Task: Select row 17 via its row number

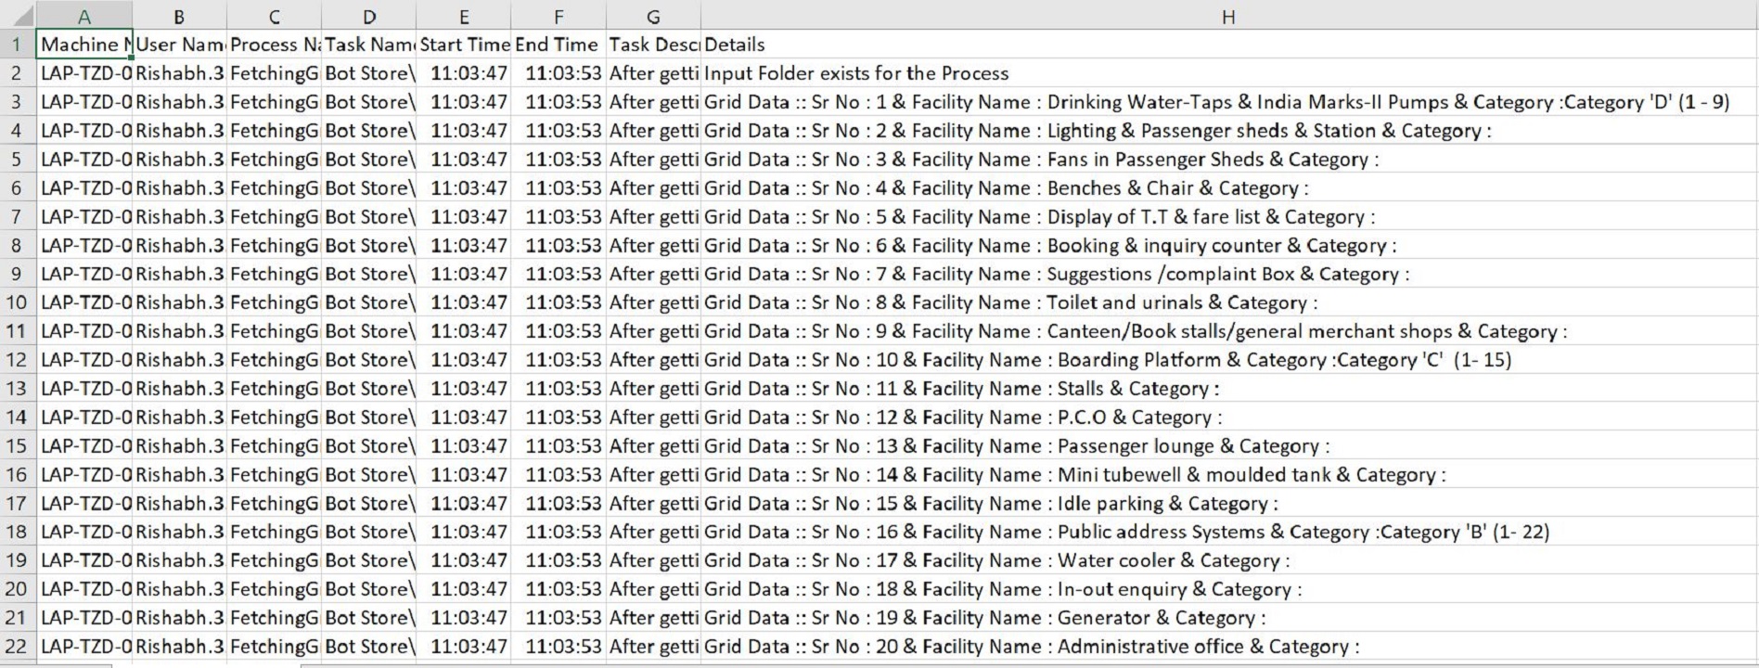Action: coord(19,503)
